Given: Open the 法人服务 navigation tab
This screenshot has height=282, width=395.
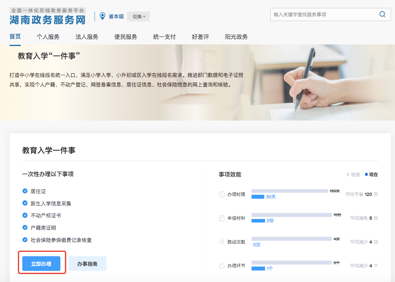Looking at the screenshot, I should click(x=87, y=37).
